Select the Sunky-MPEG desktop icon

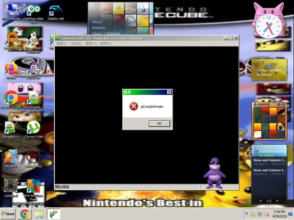[x=33, y=159]
